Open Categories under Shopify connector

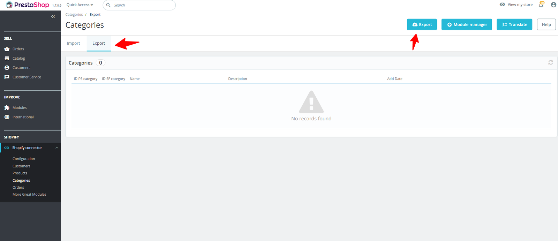pyautogui.click(x=21, y=181)
